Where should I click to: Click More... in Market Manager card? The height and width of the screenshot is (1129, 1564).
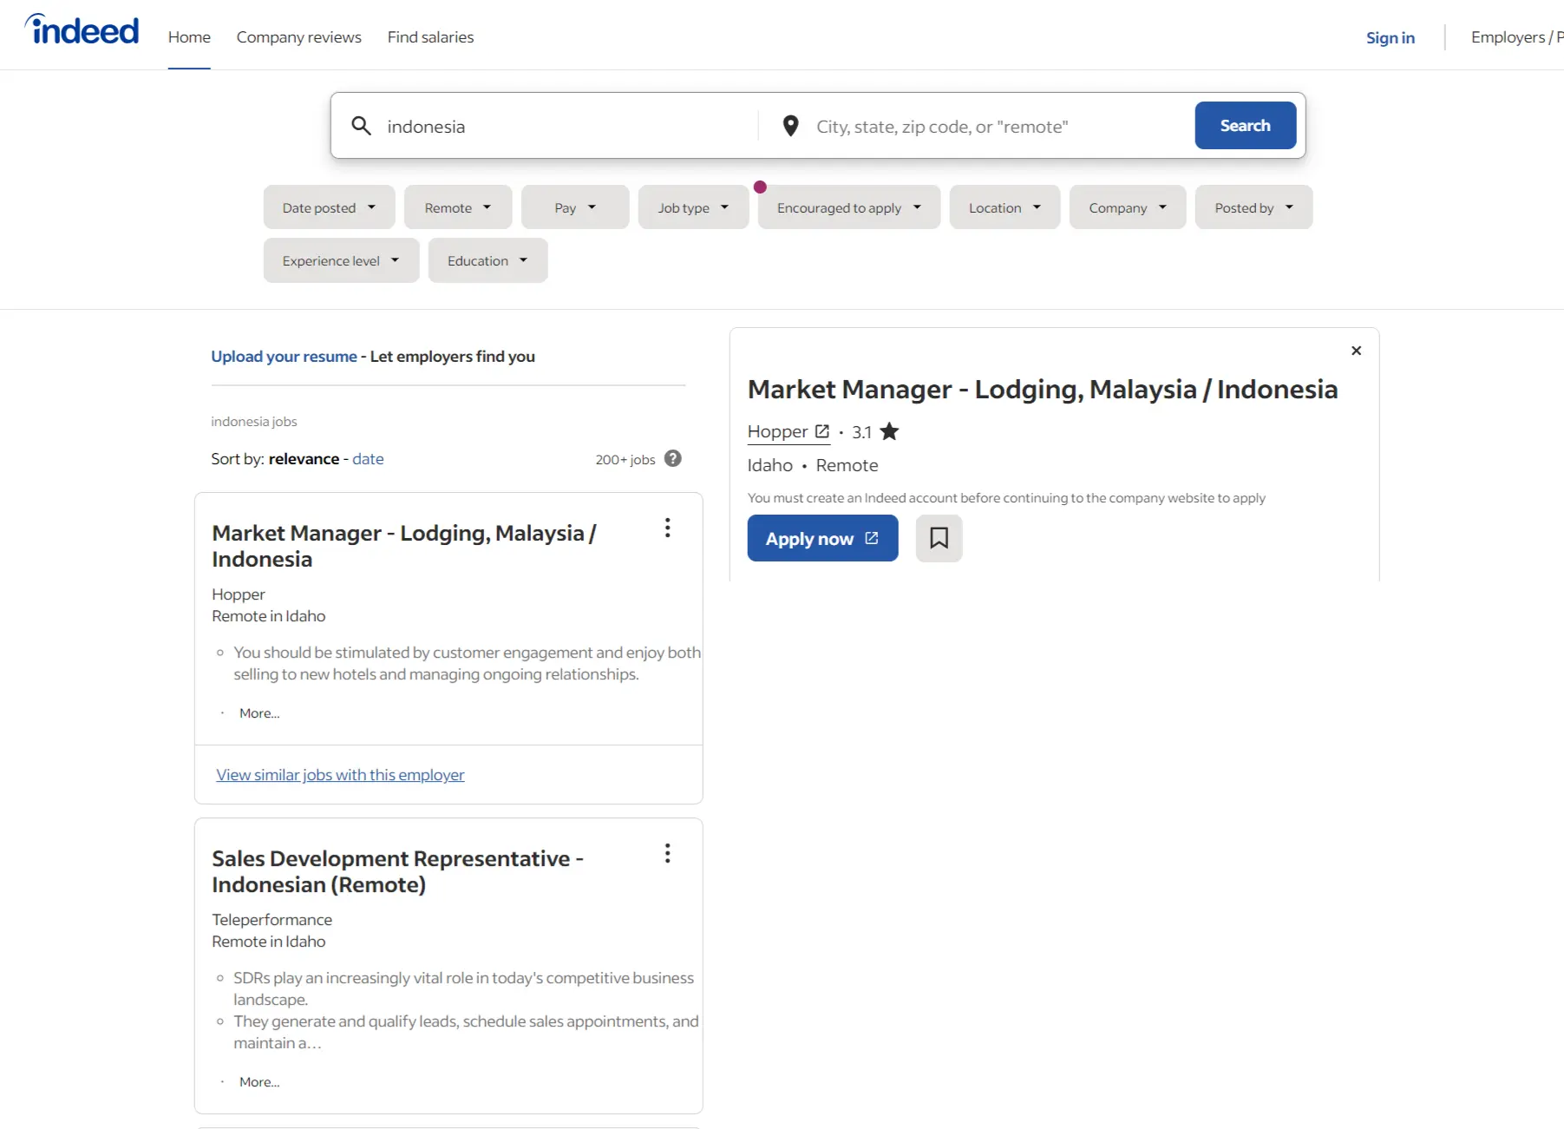coord(259,712)
